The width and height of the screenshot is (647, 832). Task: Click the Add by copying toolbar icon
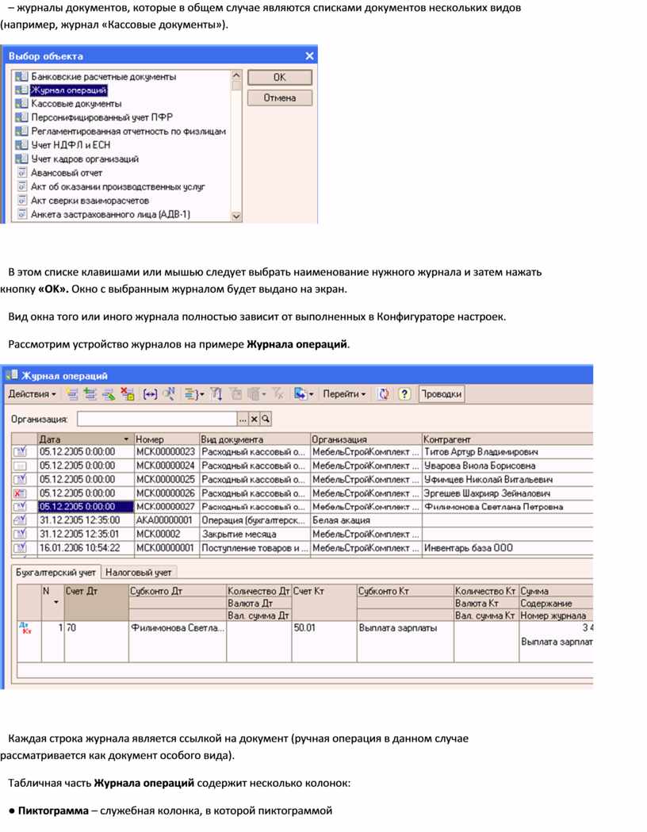click(x=90, y=394)
